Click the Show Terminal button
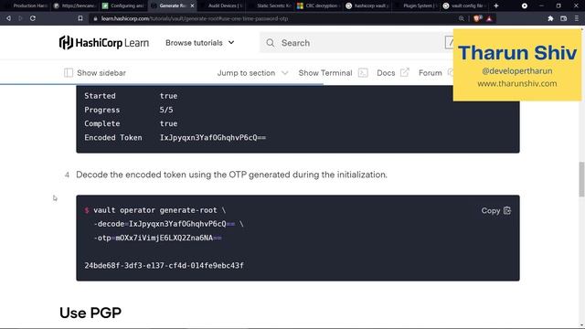Image resolution: width=585 pixels, height=329 pixels. [x=325, y=73]
